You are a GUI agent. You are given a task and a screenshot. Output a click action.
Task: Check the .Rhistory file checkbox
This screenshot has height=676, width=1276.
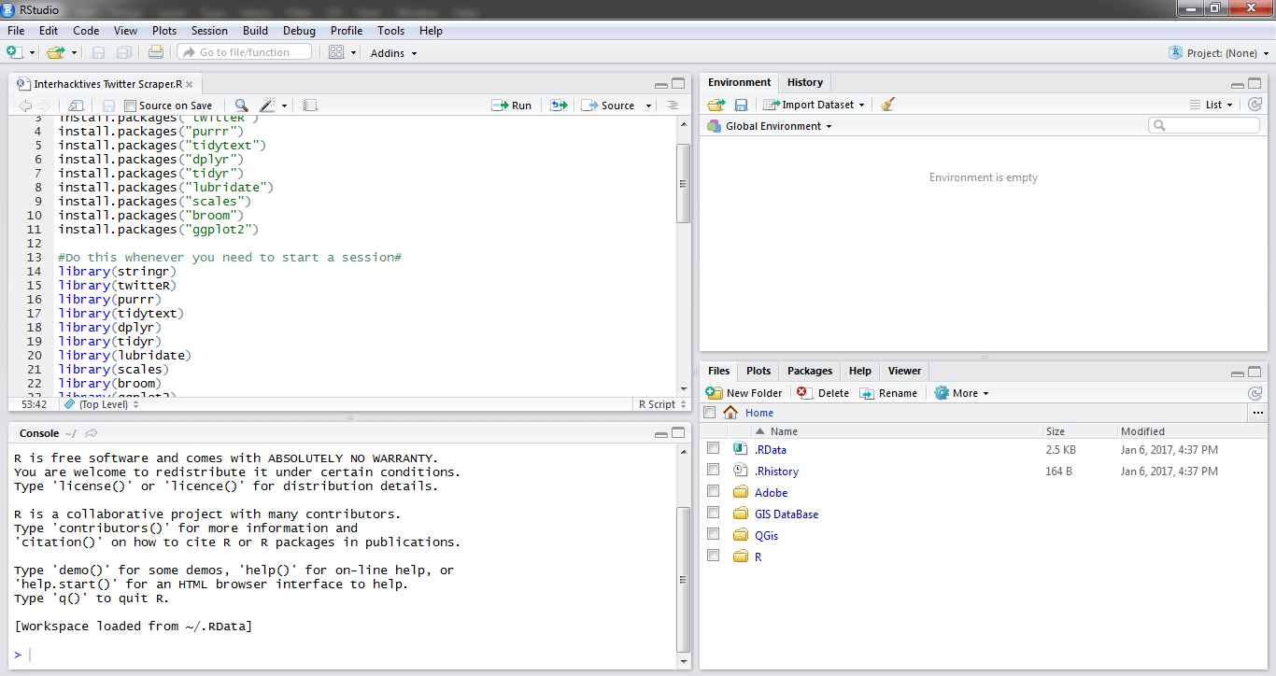714,471
